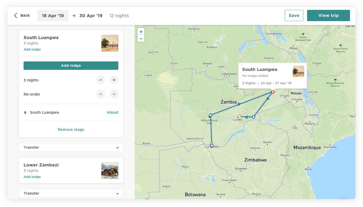Click the Kafue National Park route marker

coord(210,115)
